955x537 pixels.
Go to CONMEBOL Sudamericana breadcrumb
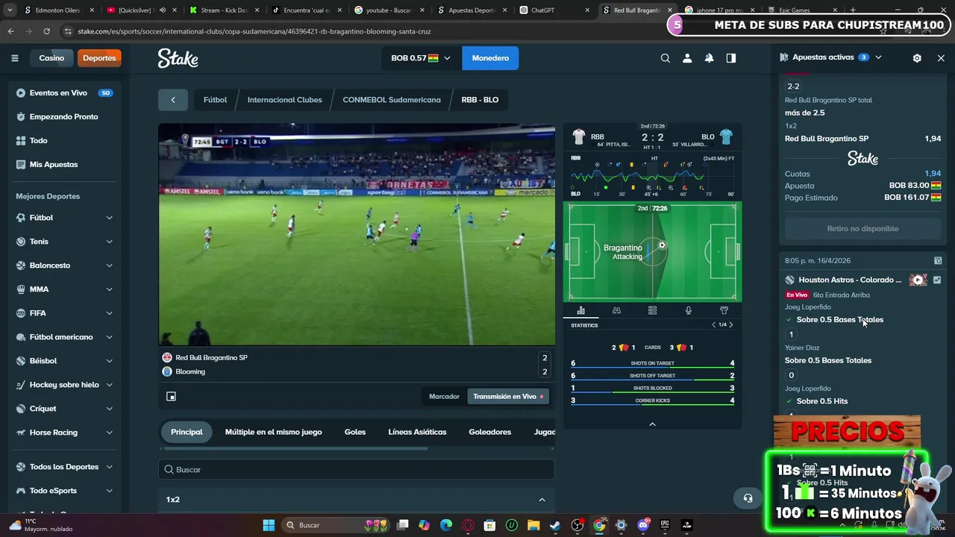pos(392,100)
